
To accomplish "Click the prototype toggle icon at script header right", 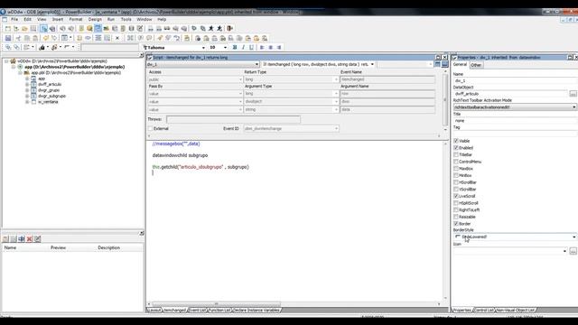I will tap(445, 64).
